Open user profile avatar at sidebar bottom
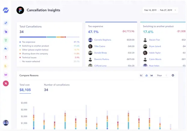 [6, 123]
